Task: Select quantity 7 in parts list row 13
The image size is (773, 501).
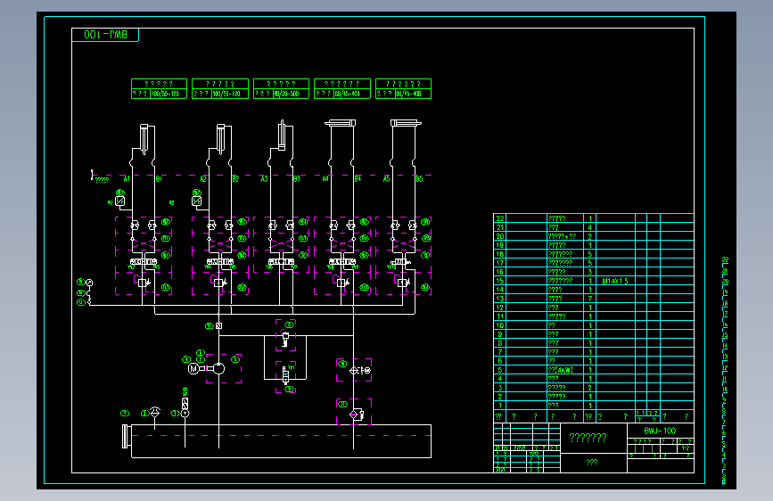Action: pyautogui.click(x=590, y=299)
